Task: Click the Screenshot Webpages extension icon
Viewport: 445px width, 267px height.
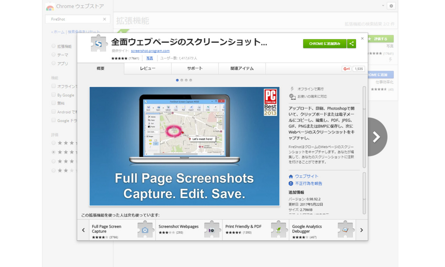Action: coord(212,230)
